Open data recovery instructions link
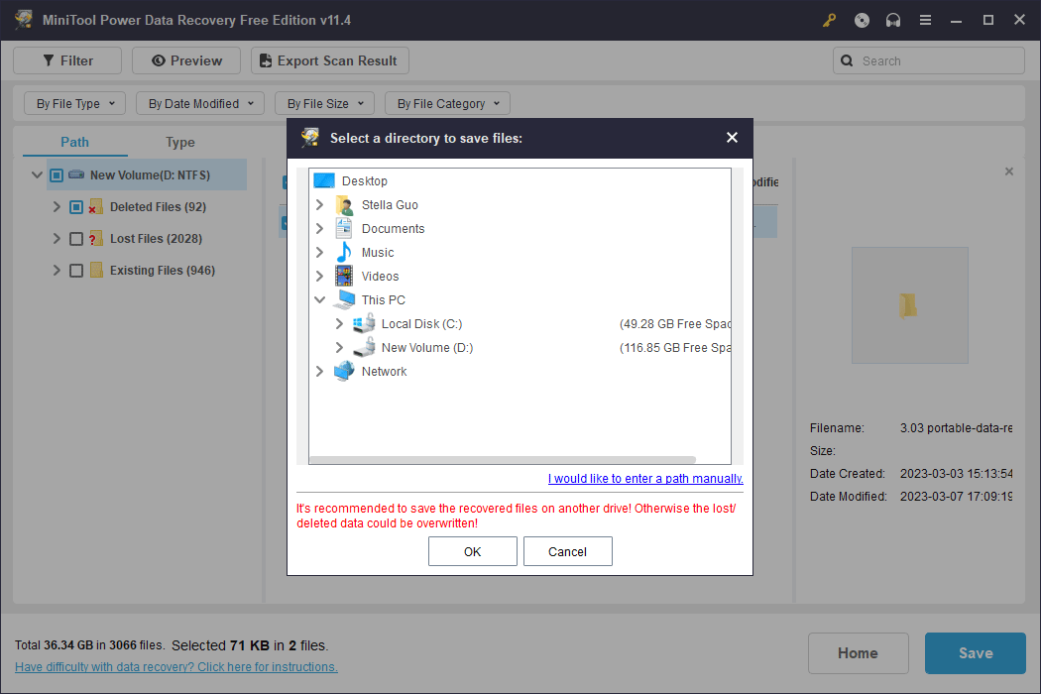 click(175, 667)
